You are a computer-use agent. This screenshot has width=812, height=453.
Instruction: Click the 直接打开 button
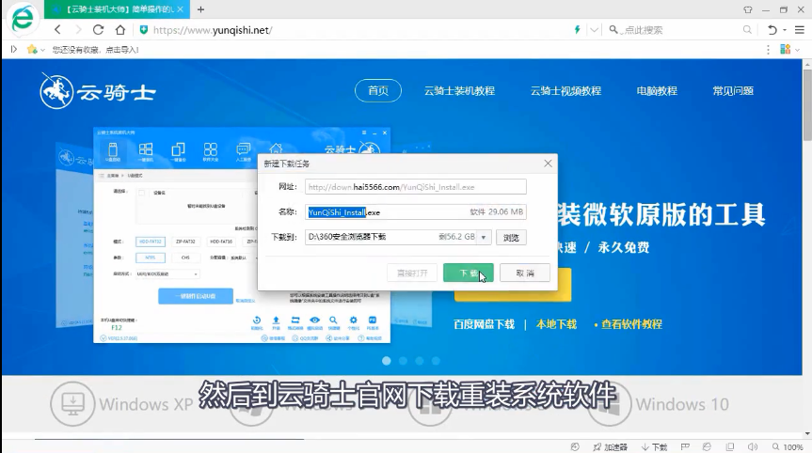[x=412, y=273]
